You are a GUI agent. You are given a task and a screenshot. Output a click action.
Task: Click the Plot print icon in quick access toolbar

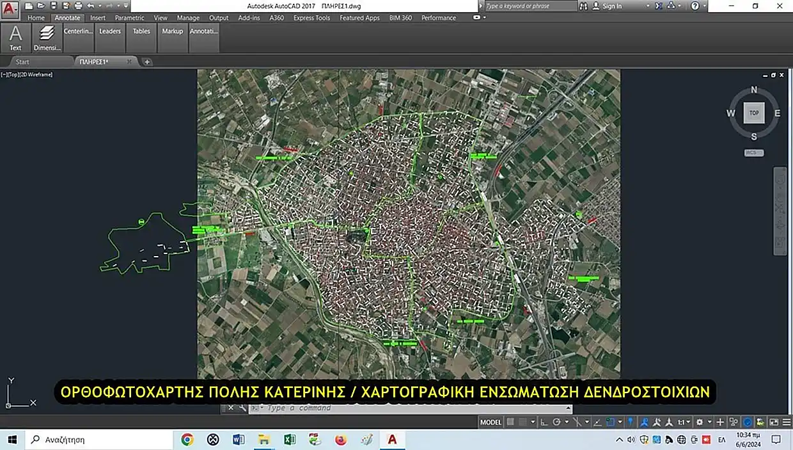(79, 6)
